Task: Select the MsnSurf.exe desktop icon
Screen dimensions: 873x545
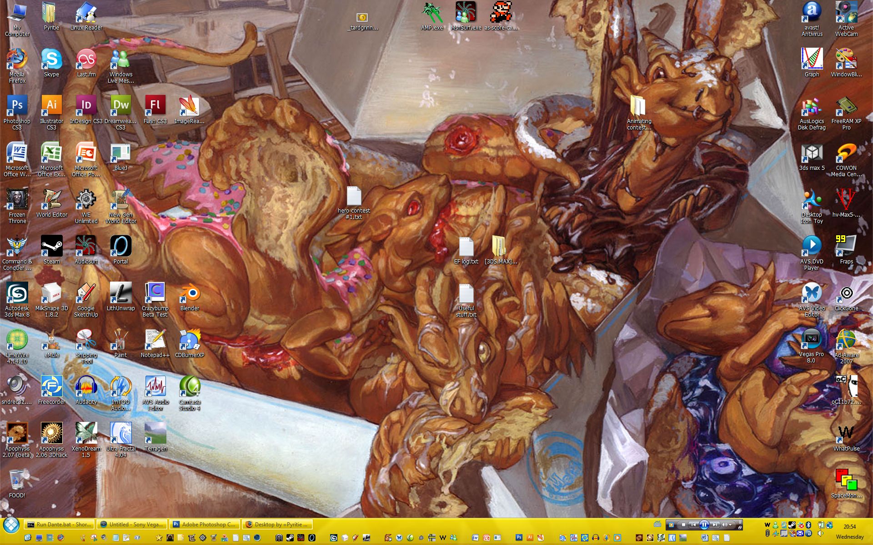Action: [466, 15]
